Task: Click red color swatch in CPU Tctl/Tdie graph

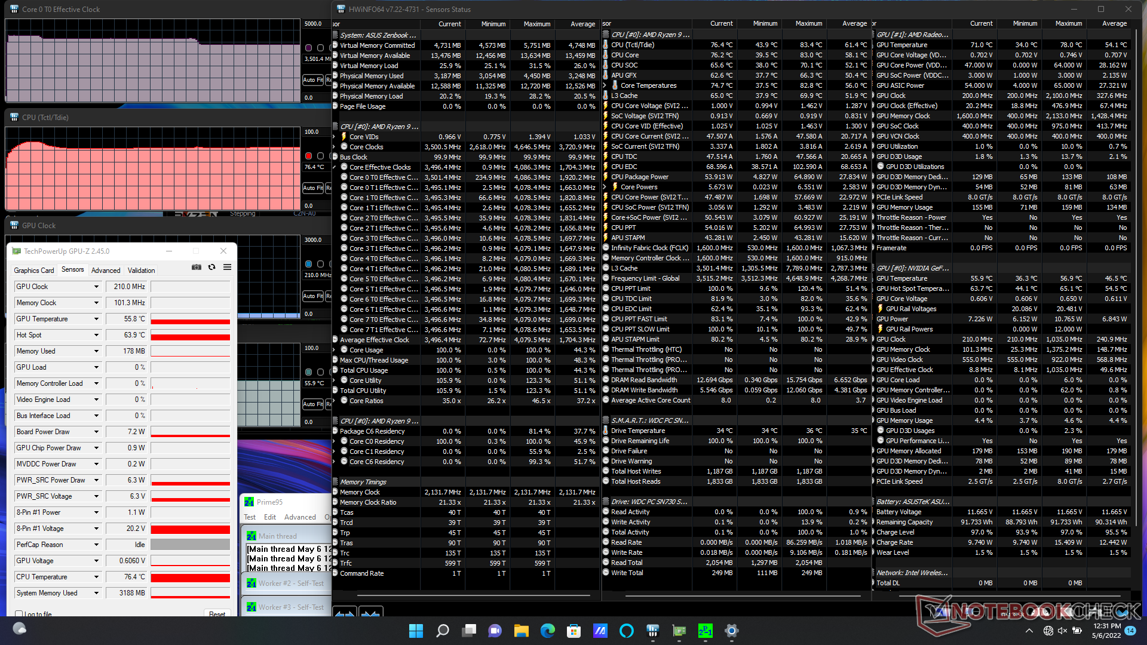Action: [308, 156]
